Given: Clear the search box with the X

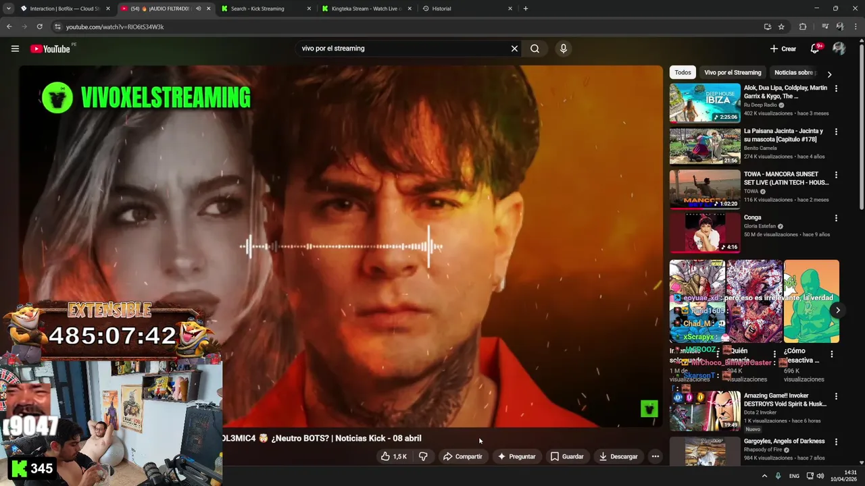Looking at the screenshot, I should [x=514, y=49].
